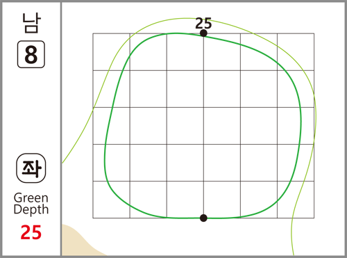Screen dimensions: 347x258
Task: Click the top black marker dot
Action: [x=203, y=33]
